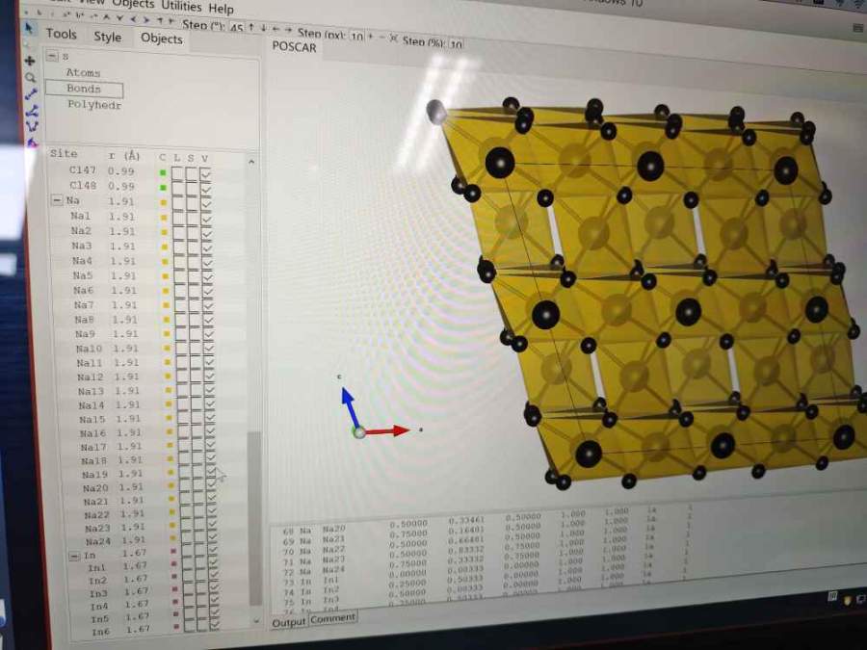Select the dihedral angle measurement tool

33,126
